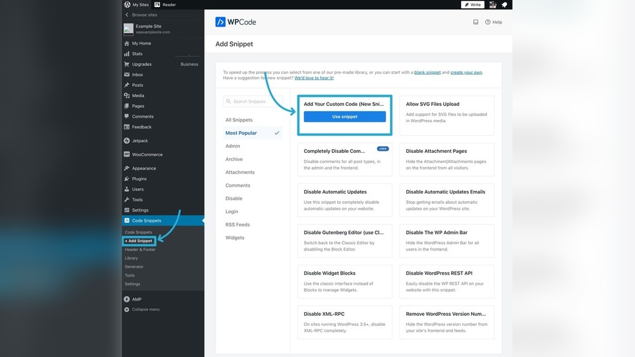Viewport: 635px width, 357px height.
Task: Open the Header & Footer submenu item
Action: pos(140,249)
